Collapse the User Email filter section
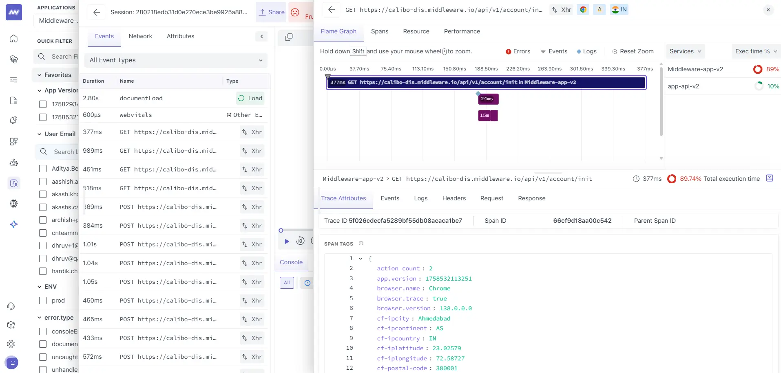Screen dimensions: 781x373 click(39, 134)
